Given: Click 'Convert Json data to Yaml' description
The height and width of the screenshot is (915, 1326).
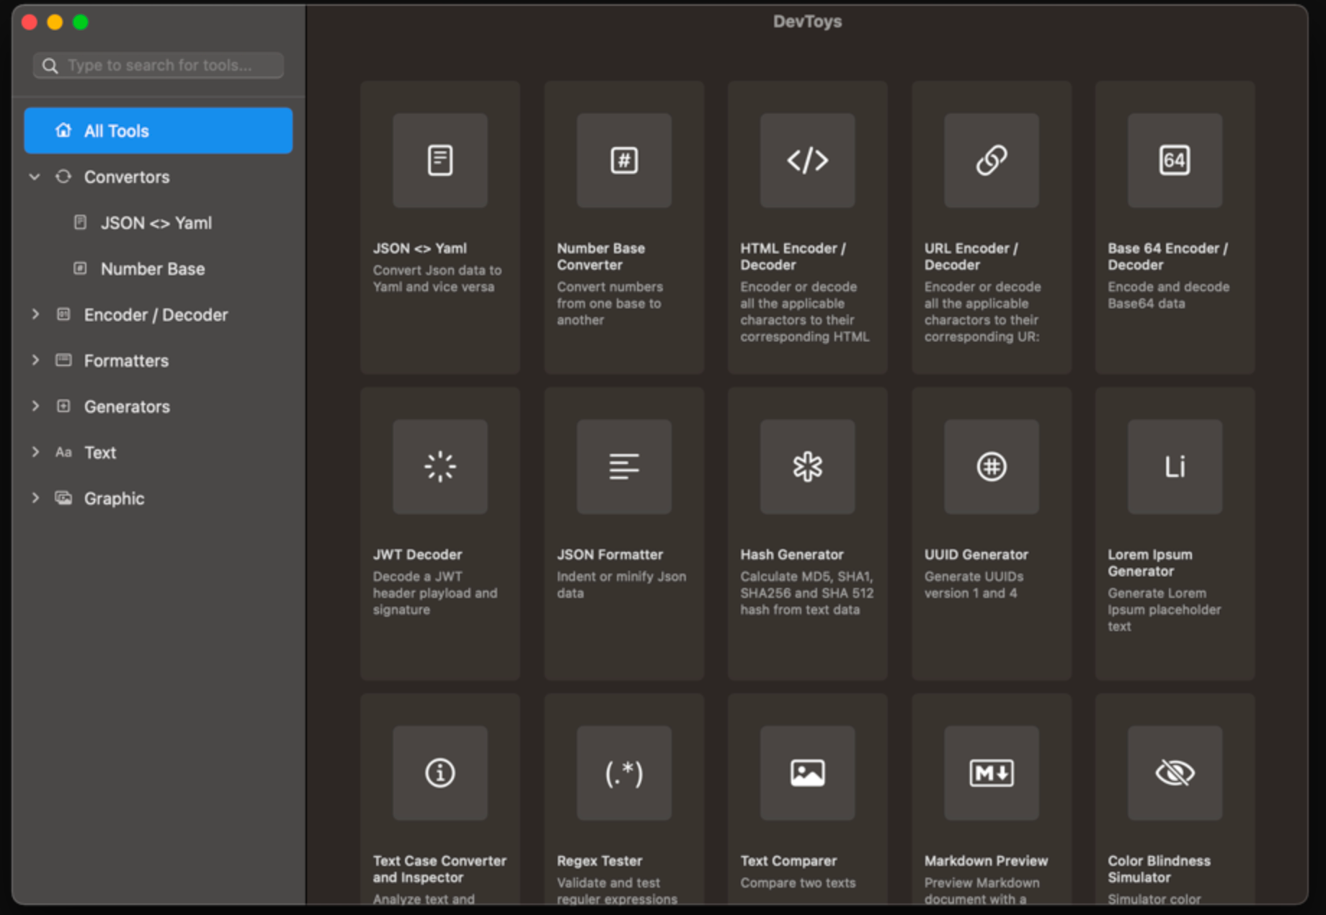Looking at the screenshot, I should (x=437, y=278).
